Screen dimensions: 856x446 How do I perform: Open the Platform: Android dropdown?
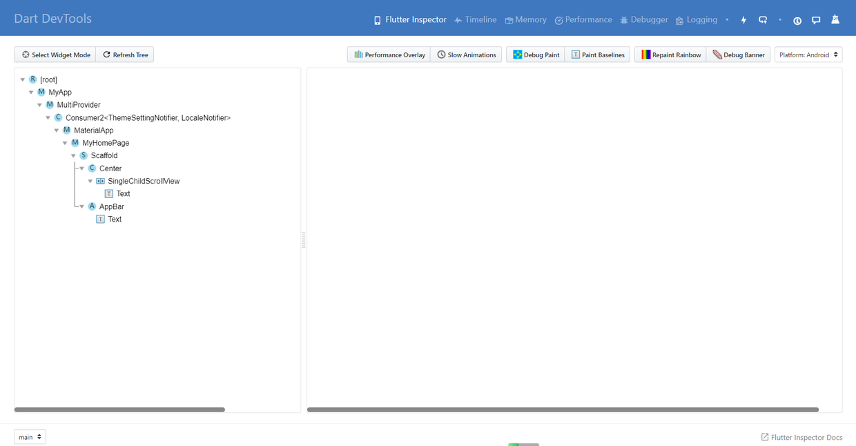click(808, 55)
